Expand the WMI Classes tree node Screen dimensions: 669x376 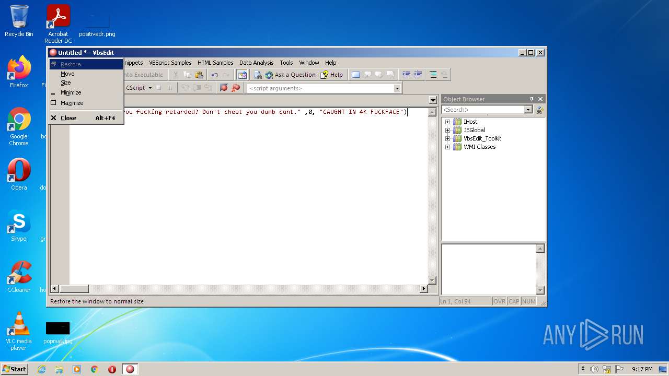447,147
